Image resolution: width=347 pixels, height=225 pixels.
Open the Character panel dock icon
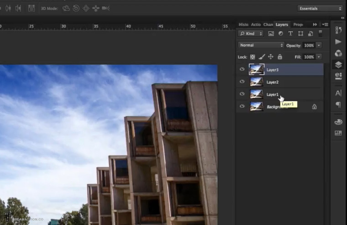tap(338, 93)
